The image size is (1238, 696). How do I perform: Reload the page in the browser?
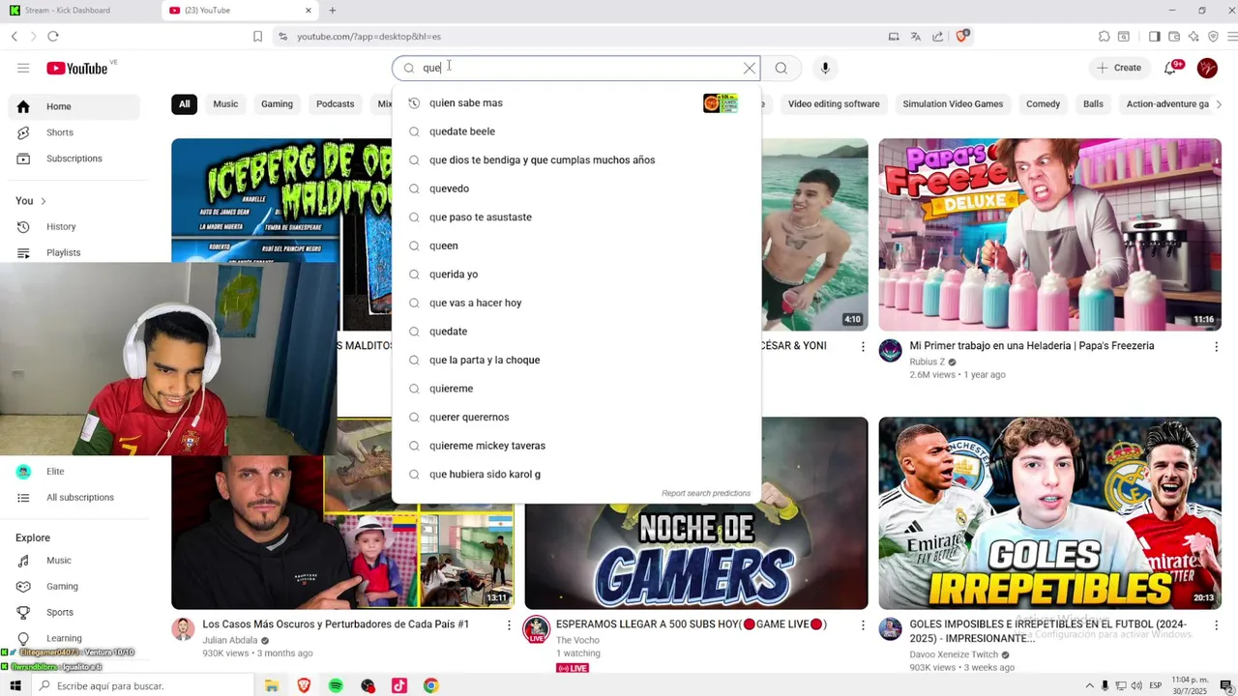tap(53, 36)
